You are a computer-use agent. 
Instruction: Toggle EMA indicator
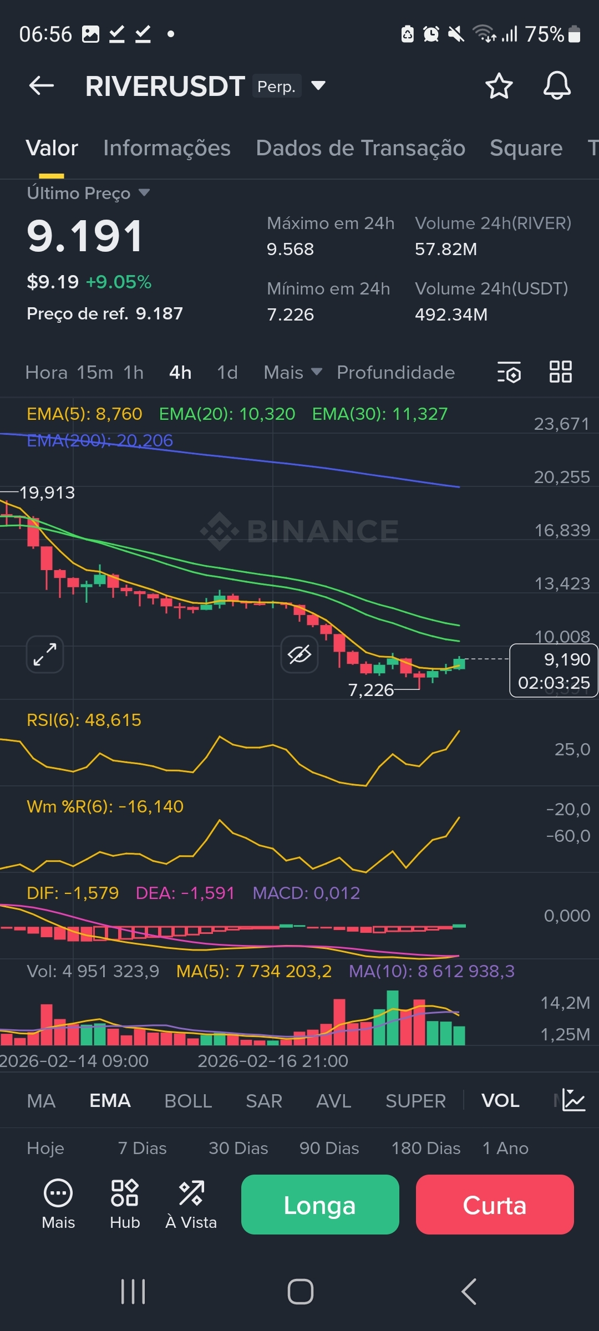[110, 1101]
